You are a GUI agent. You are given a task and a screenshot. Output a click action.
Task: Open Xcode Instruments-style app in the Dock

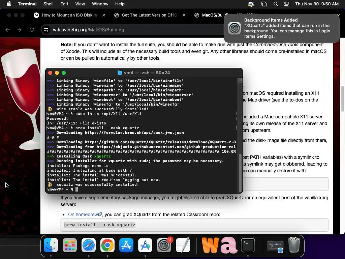pos(145,245)
